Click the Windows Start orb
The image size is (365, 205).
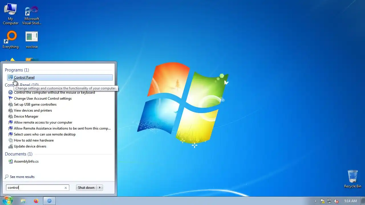pyautogui.click(x=7, y=200)
